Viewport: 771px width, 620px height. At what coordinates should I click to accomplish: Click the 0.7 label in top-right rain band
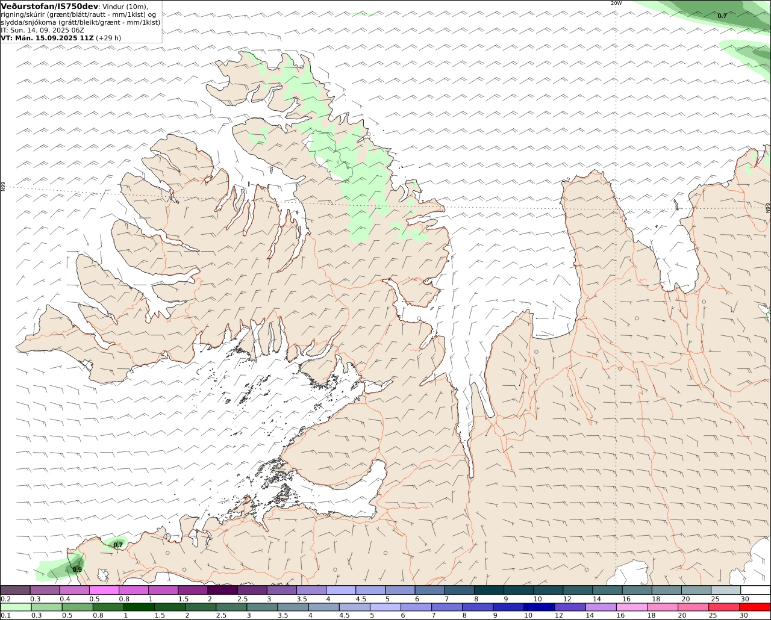(722, 16)
